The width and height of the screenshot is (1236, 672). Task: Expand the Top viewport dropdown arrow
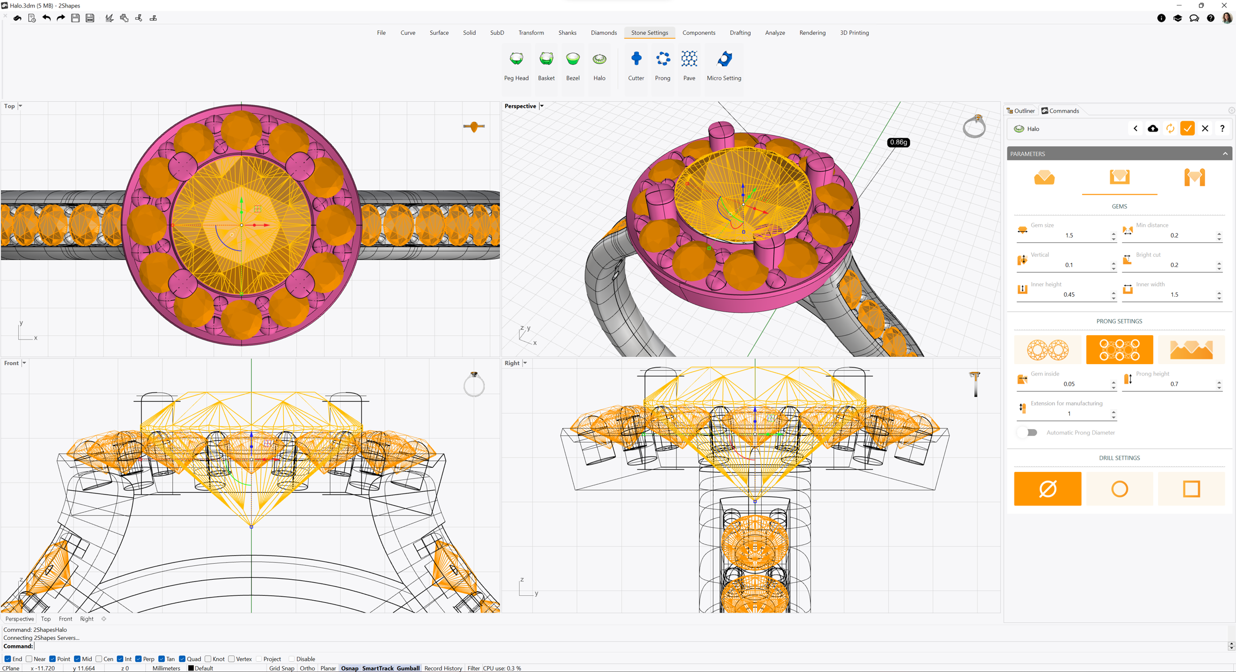click(20, 106)
